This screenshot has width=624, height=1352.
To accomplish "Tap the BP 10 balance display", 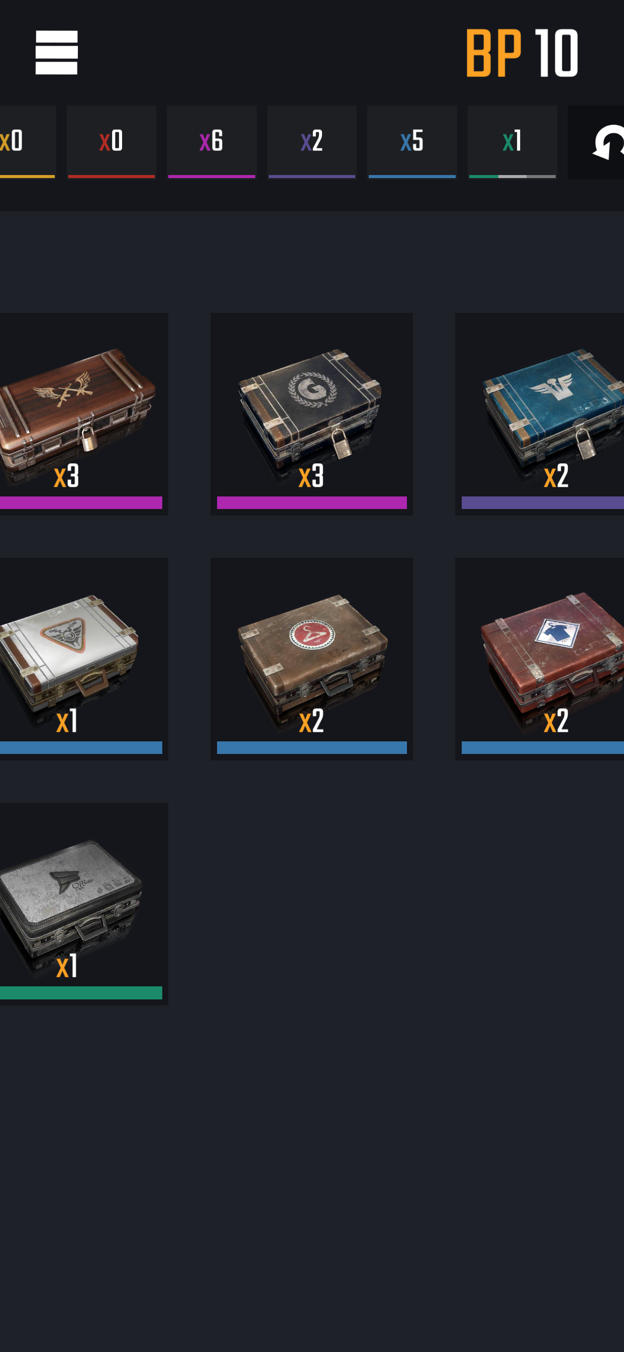I will coord(523,53).
